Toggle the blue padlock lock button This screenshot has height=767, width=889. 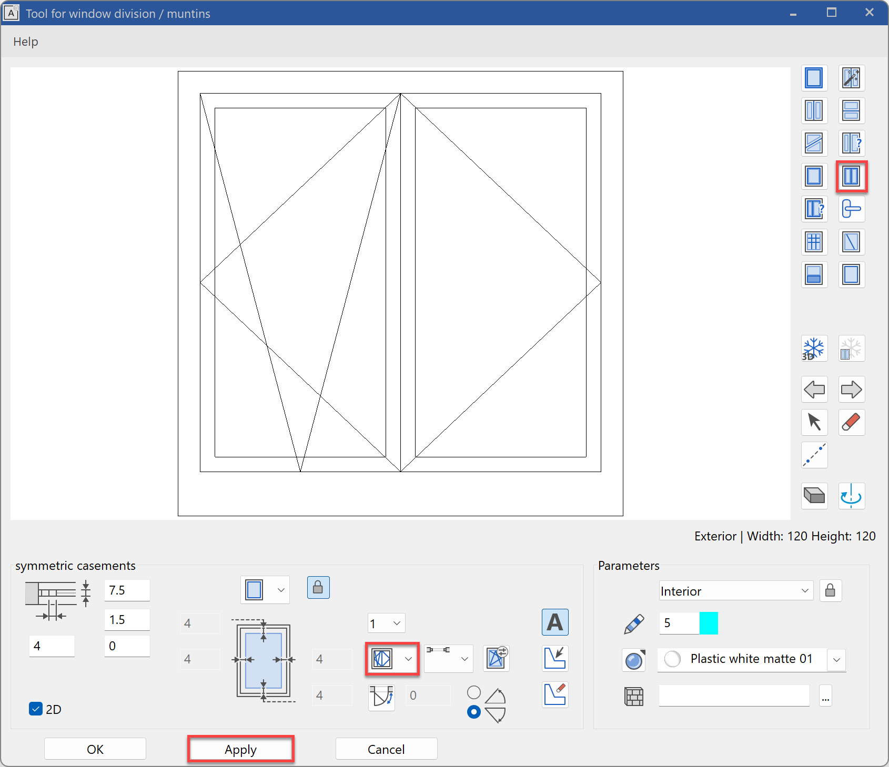(318, 588)
